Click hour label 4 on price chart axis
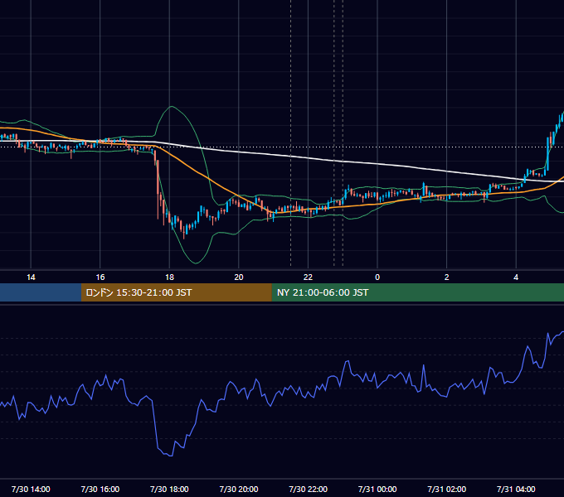Screen dimensions: 564x497 [x=516, y=277]
